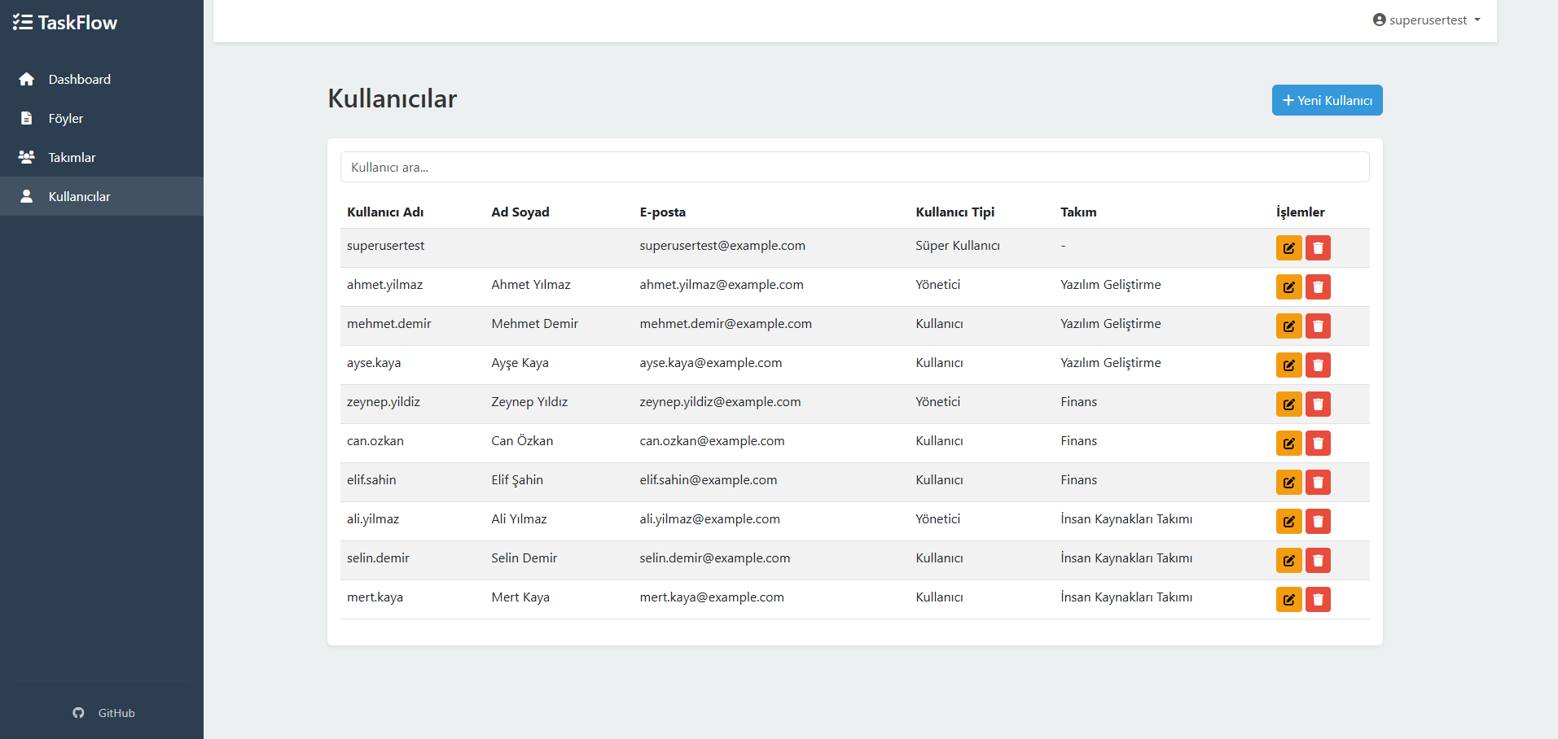Image resolution: width=1558 pixels, height=739 pixels.
Task: Select Kullanıcılar in the sidebar menu
Action: click(x=79, y=196)
